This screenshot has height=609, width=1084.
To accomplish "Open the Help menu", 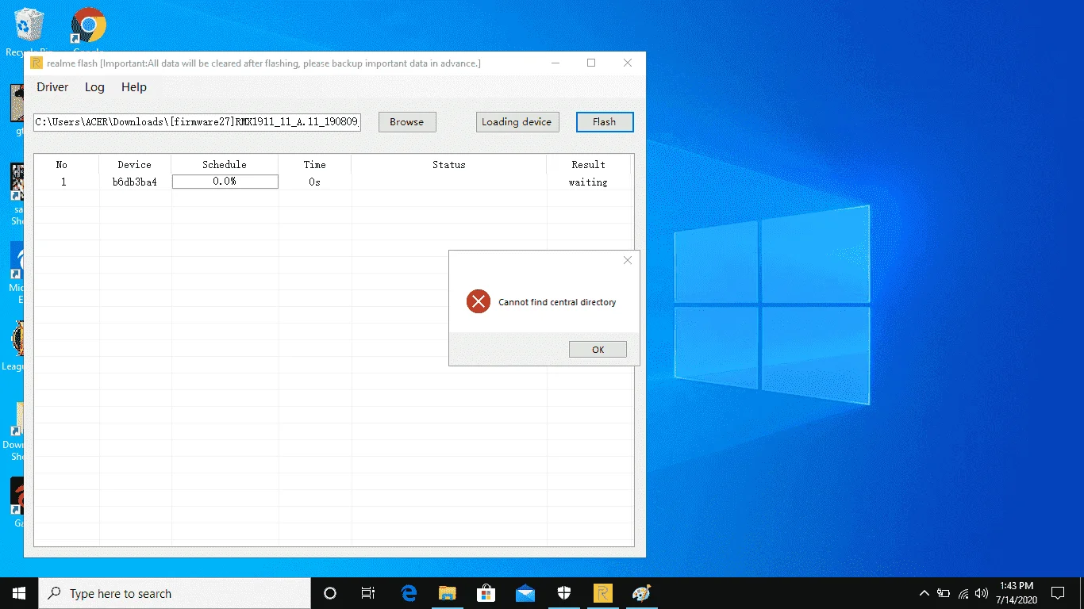I will [134, 87].
